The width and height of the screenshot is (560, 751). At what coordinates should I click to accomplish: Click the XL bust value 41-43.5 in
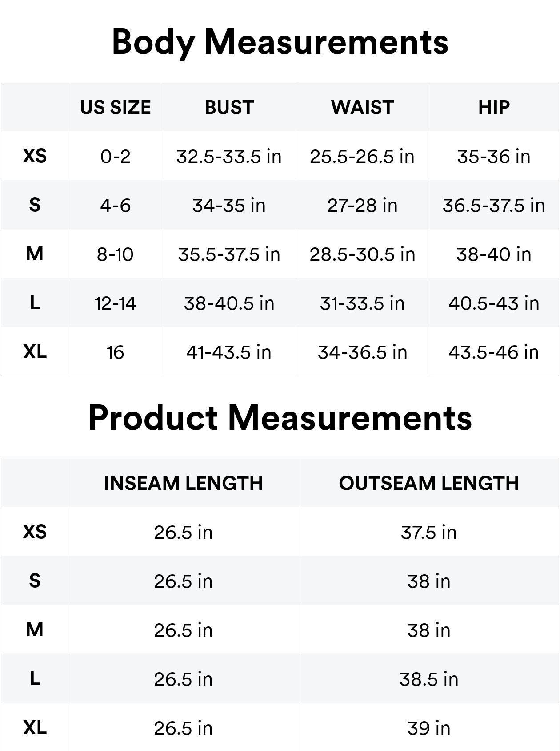click(x=229, y=352)
